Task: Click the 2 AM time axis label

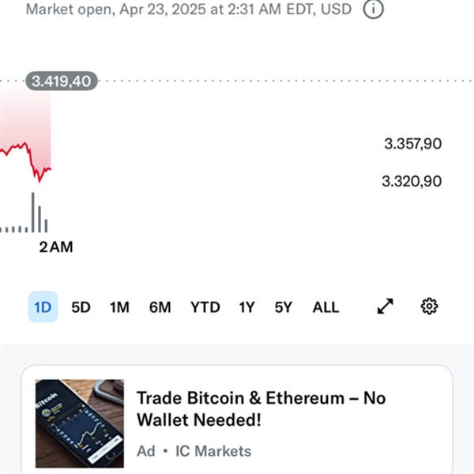Action: [x=56, y=247]
